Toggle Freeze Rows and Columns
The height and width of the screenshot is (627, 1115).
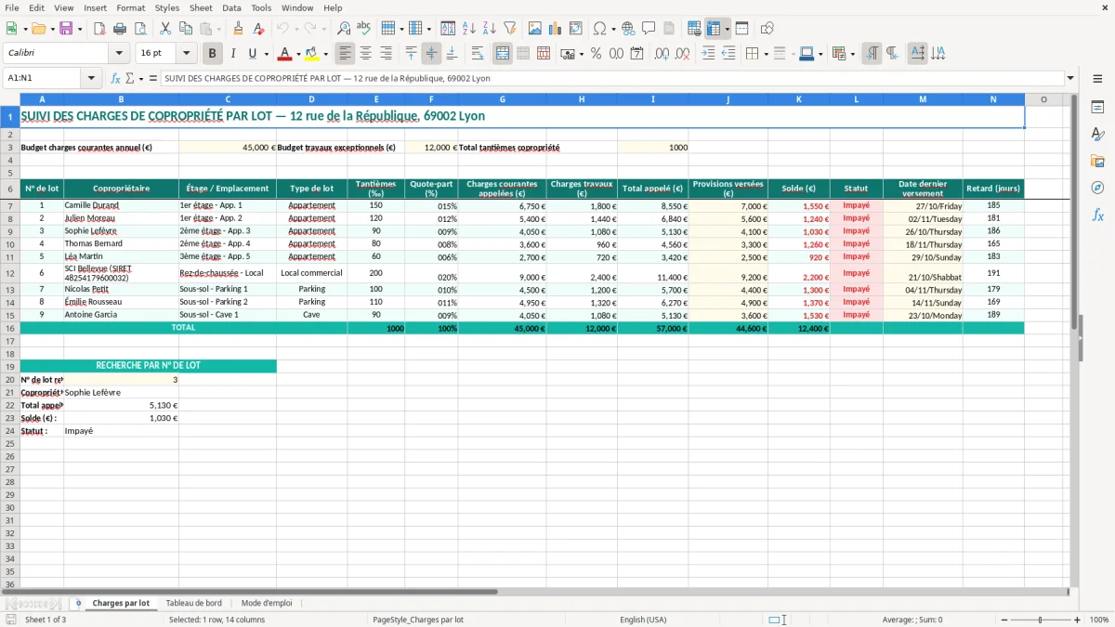[x=714, y=29]
